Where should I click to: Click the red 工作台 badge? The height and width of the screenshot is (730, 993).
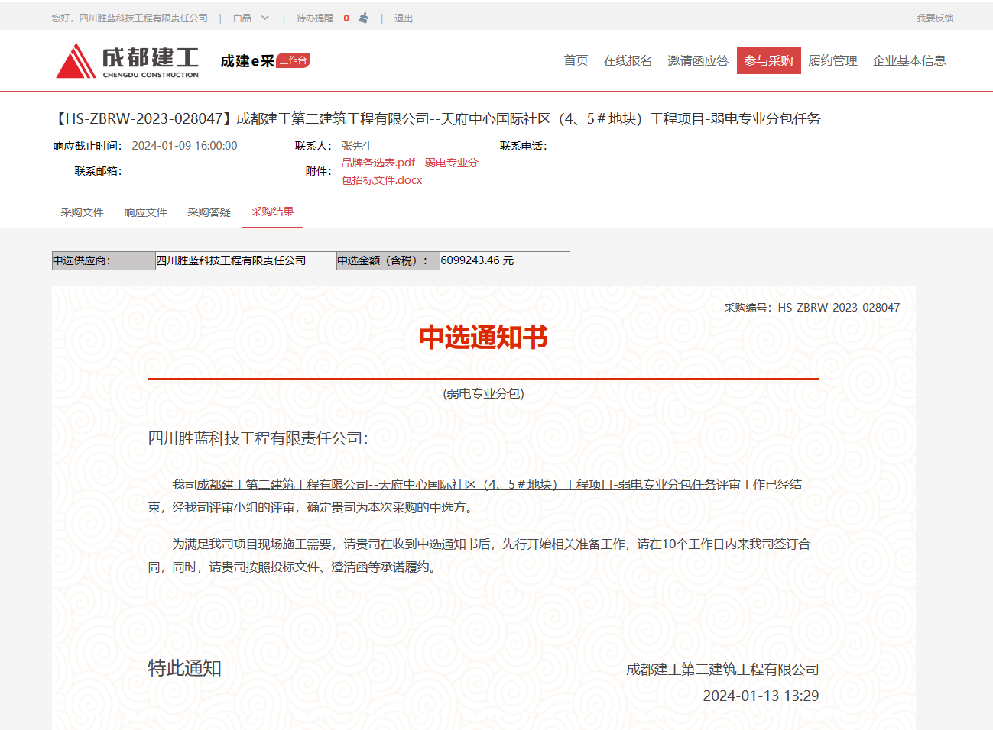(x=293, y=60)
